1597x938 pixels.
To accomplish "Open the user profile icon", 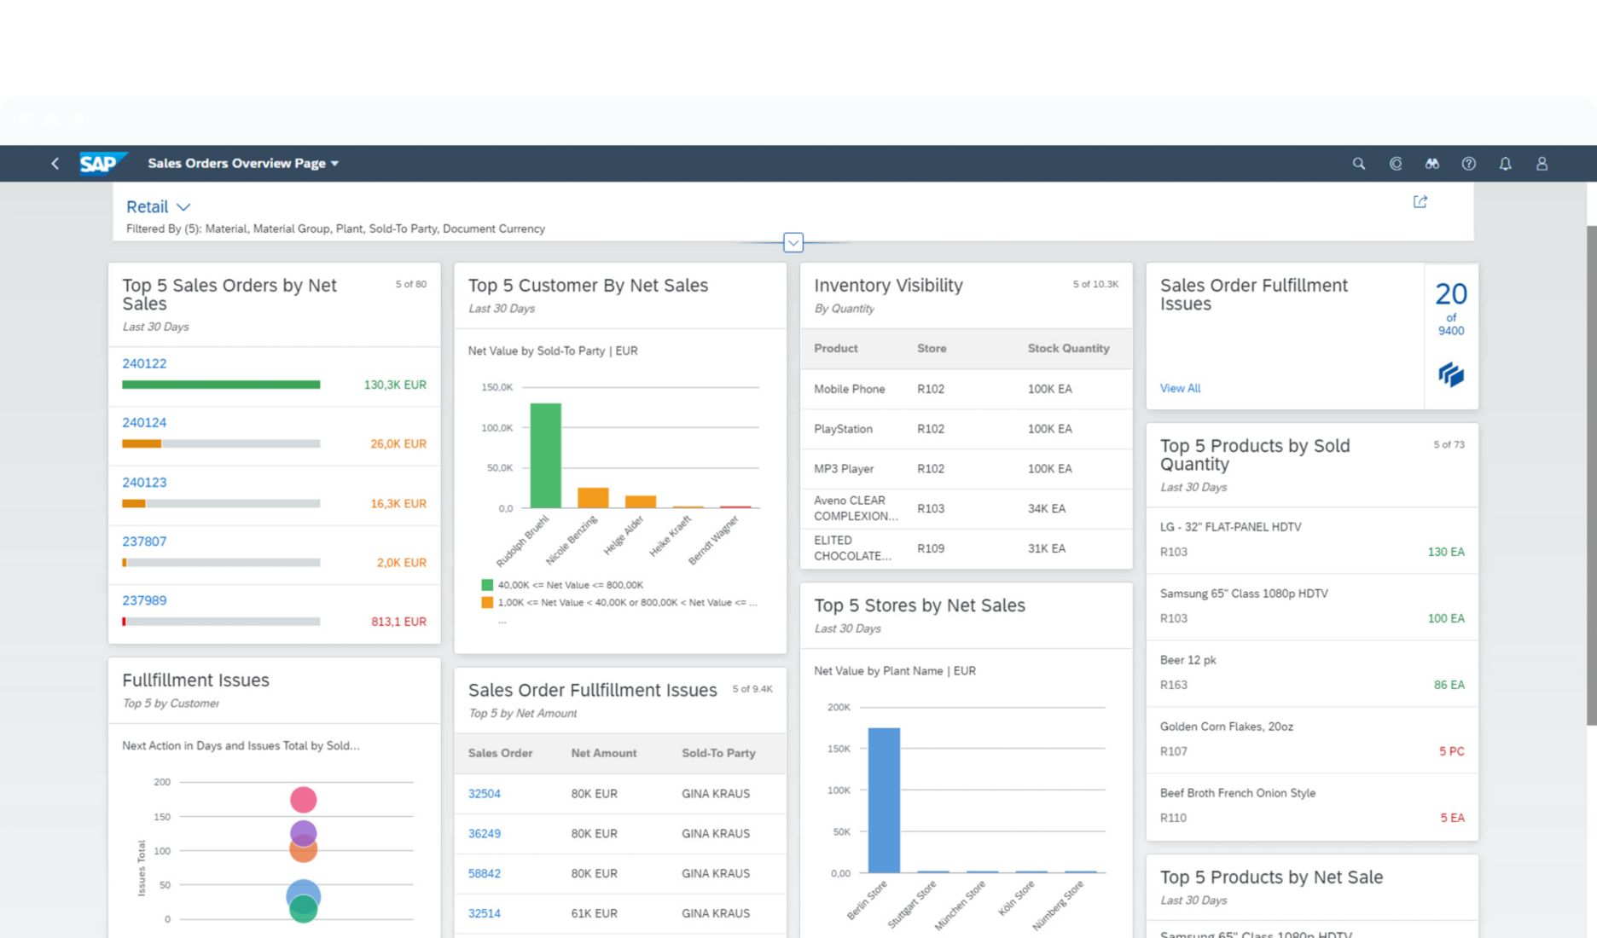I will click(1542, 163).
